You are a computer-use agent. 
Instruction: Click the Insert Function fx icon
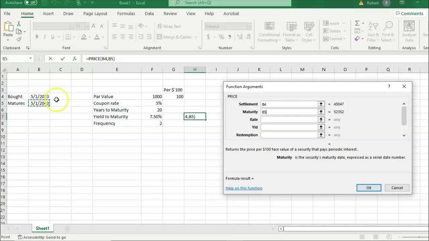75,59
